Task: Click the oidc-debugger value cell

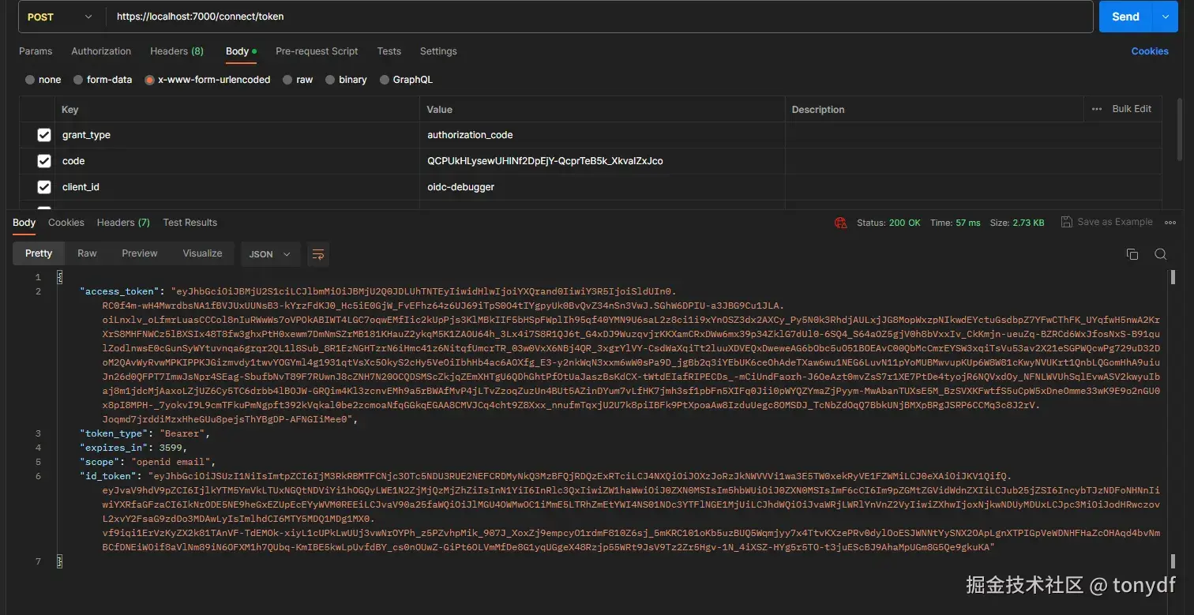Action: click(602, 187)
